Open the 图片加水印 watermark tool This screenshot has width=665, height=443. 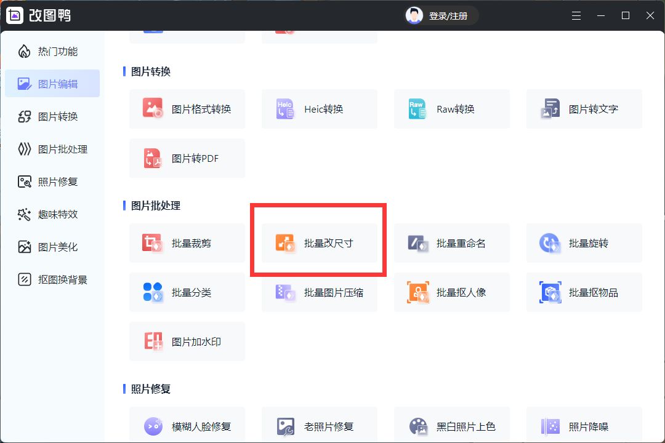187,341
